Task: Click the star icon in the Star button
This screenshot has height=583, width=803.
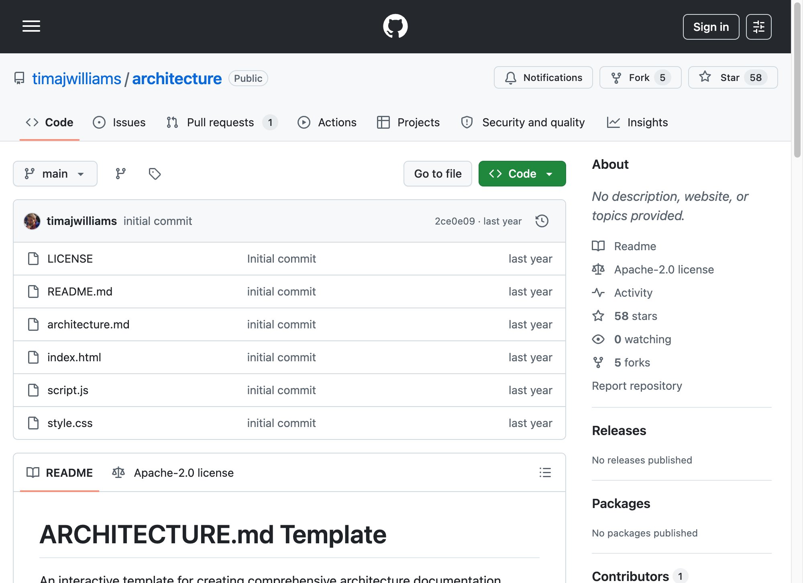Action: click(705, 77)
